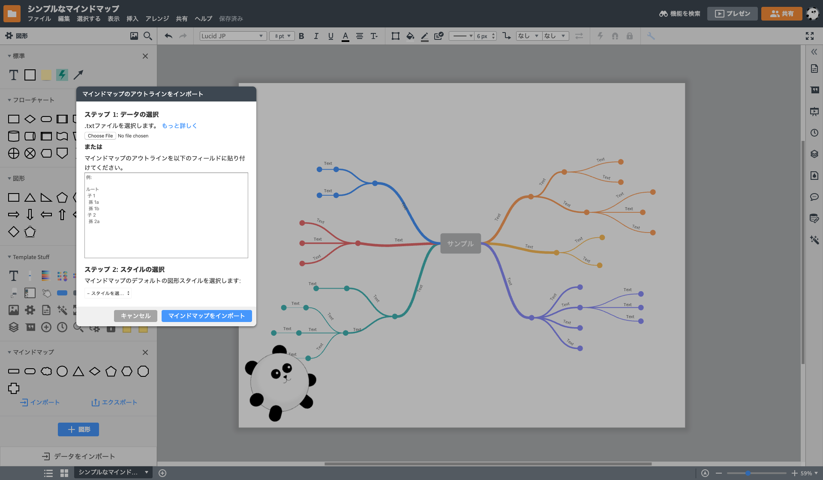Image resolution: width=823 pixels, height=480 pixels.
Task: Click the fill color bucket icon
Action: [x=410, y=36]
